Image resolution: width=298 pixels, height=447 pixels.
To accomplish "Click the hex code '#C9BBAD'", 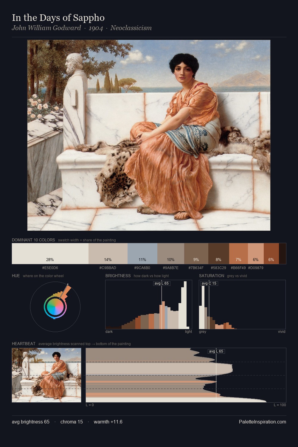I will coord(108,268).
